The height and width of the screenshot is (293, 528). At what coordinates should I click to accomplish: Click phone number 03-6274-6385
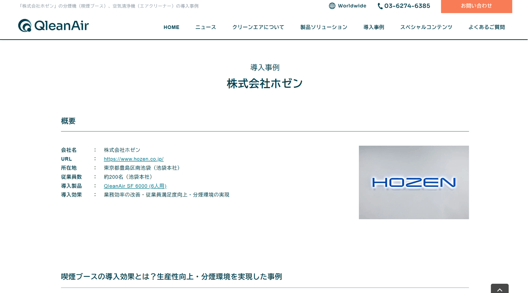point(407,6)
